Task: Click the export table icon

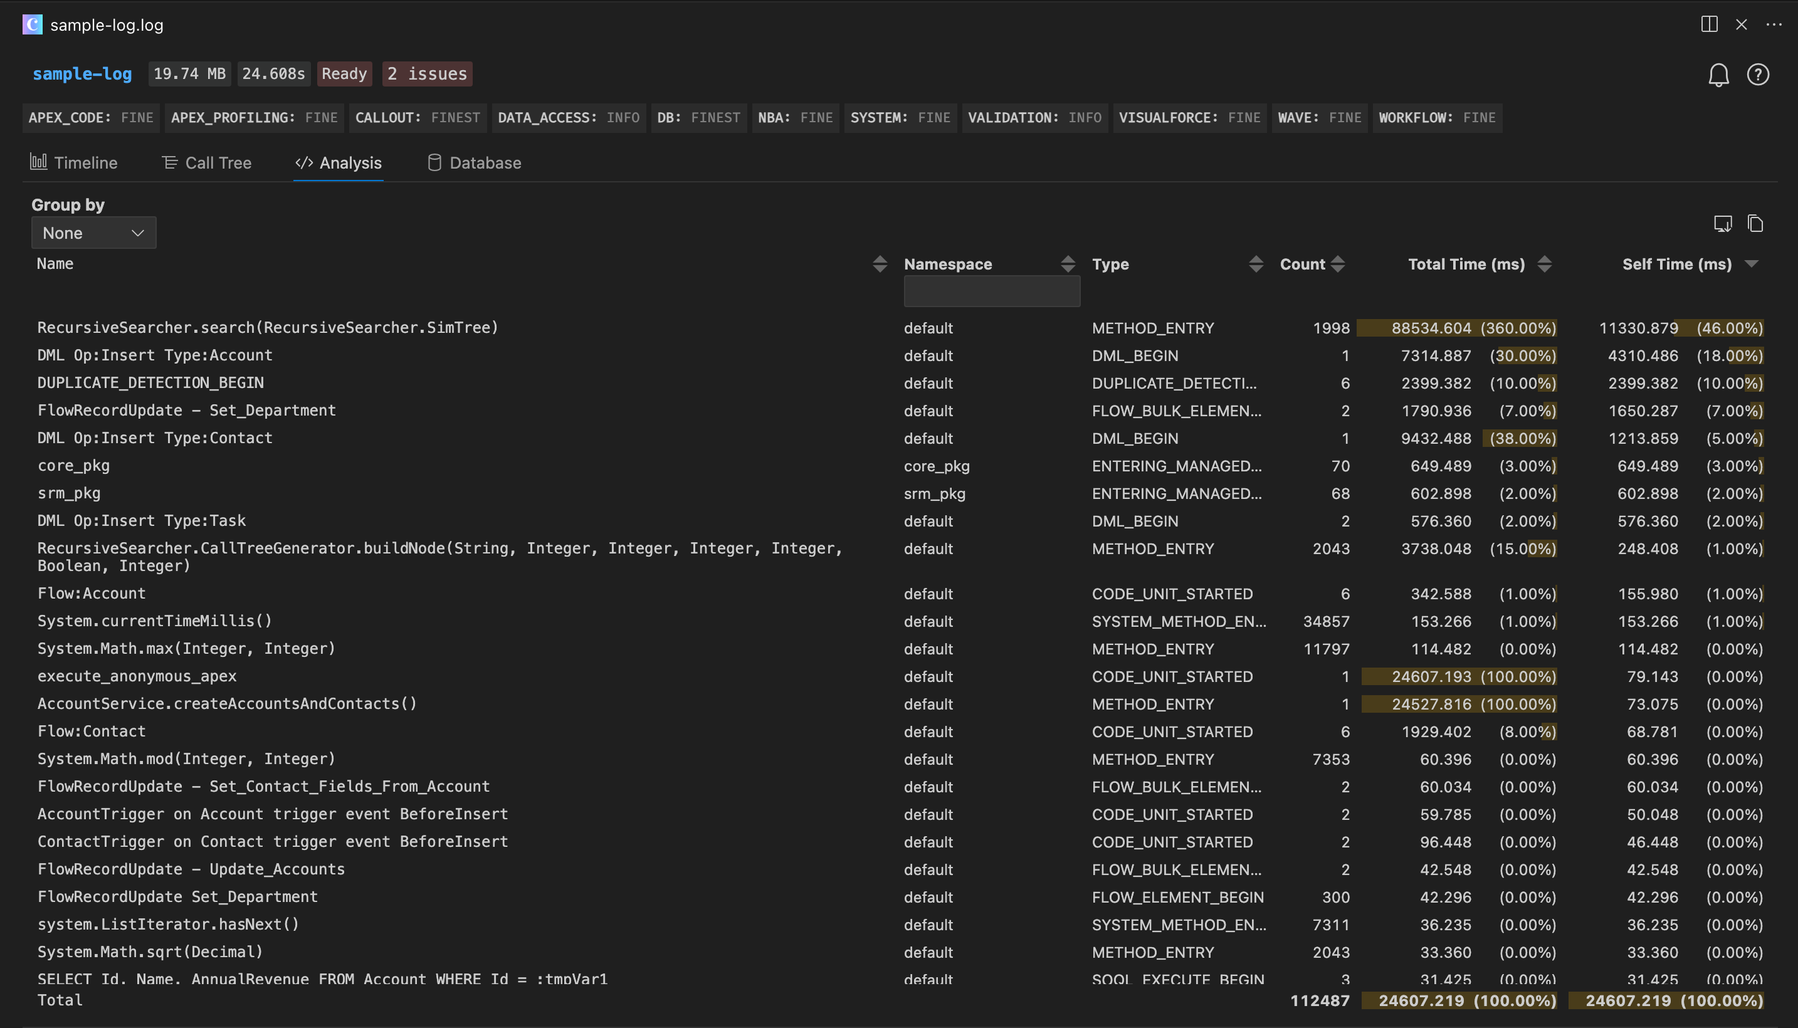Action: click(x=1723, y=224)
